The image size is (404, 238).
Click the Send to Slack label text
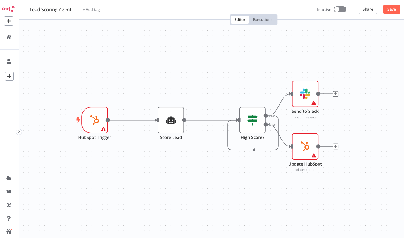pos(305,111)
